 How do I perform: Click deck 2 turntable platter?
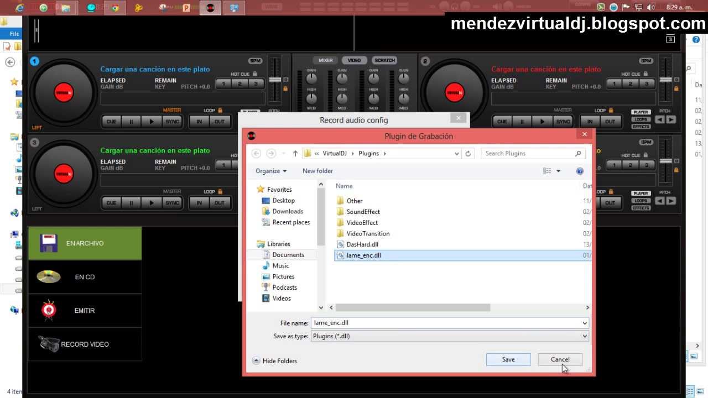click(x=455, y=92)
